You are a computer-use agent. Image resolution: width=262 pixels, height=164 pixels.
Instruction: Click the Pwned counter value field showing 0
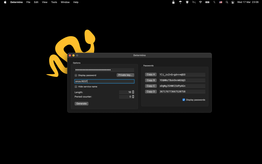[125, 97]
